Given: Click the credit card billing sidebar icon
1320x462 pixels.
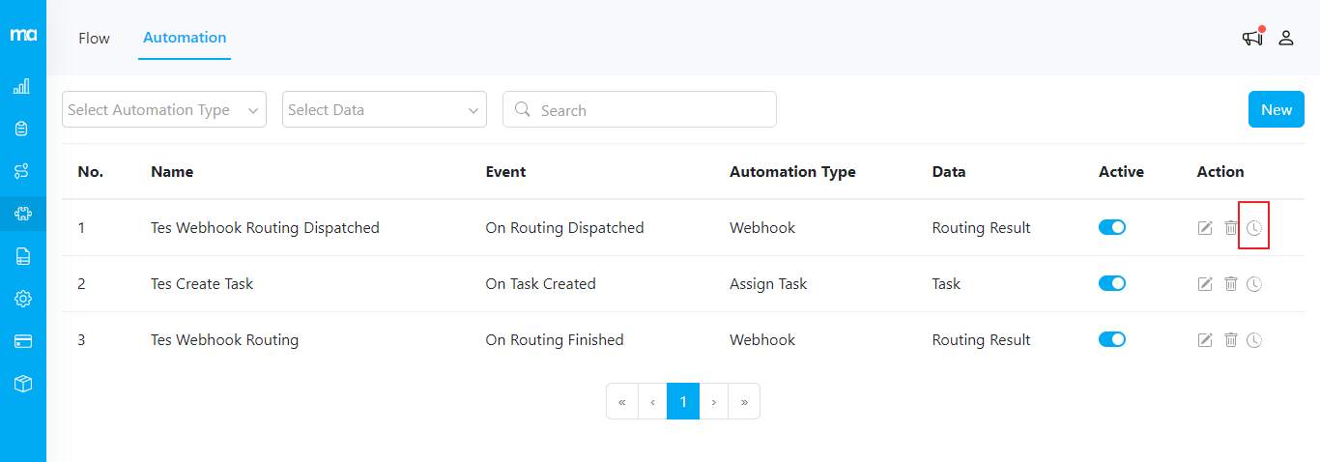Looking at the screenshot, I should (x=22, y=341).
